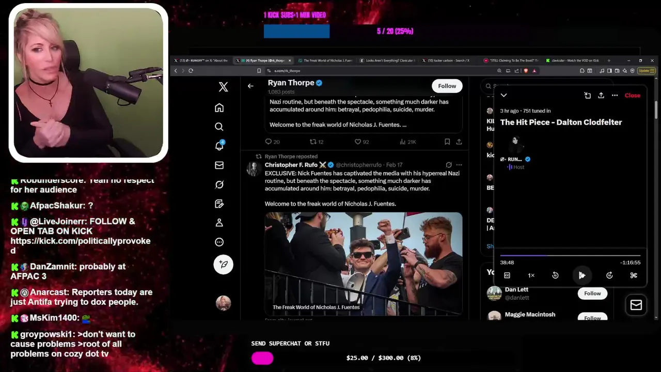Click the '1,083 posts' count text
Image resolution: width=661 pixels, height=372 pixels.
(281, 92)
